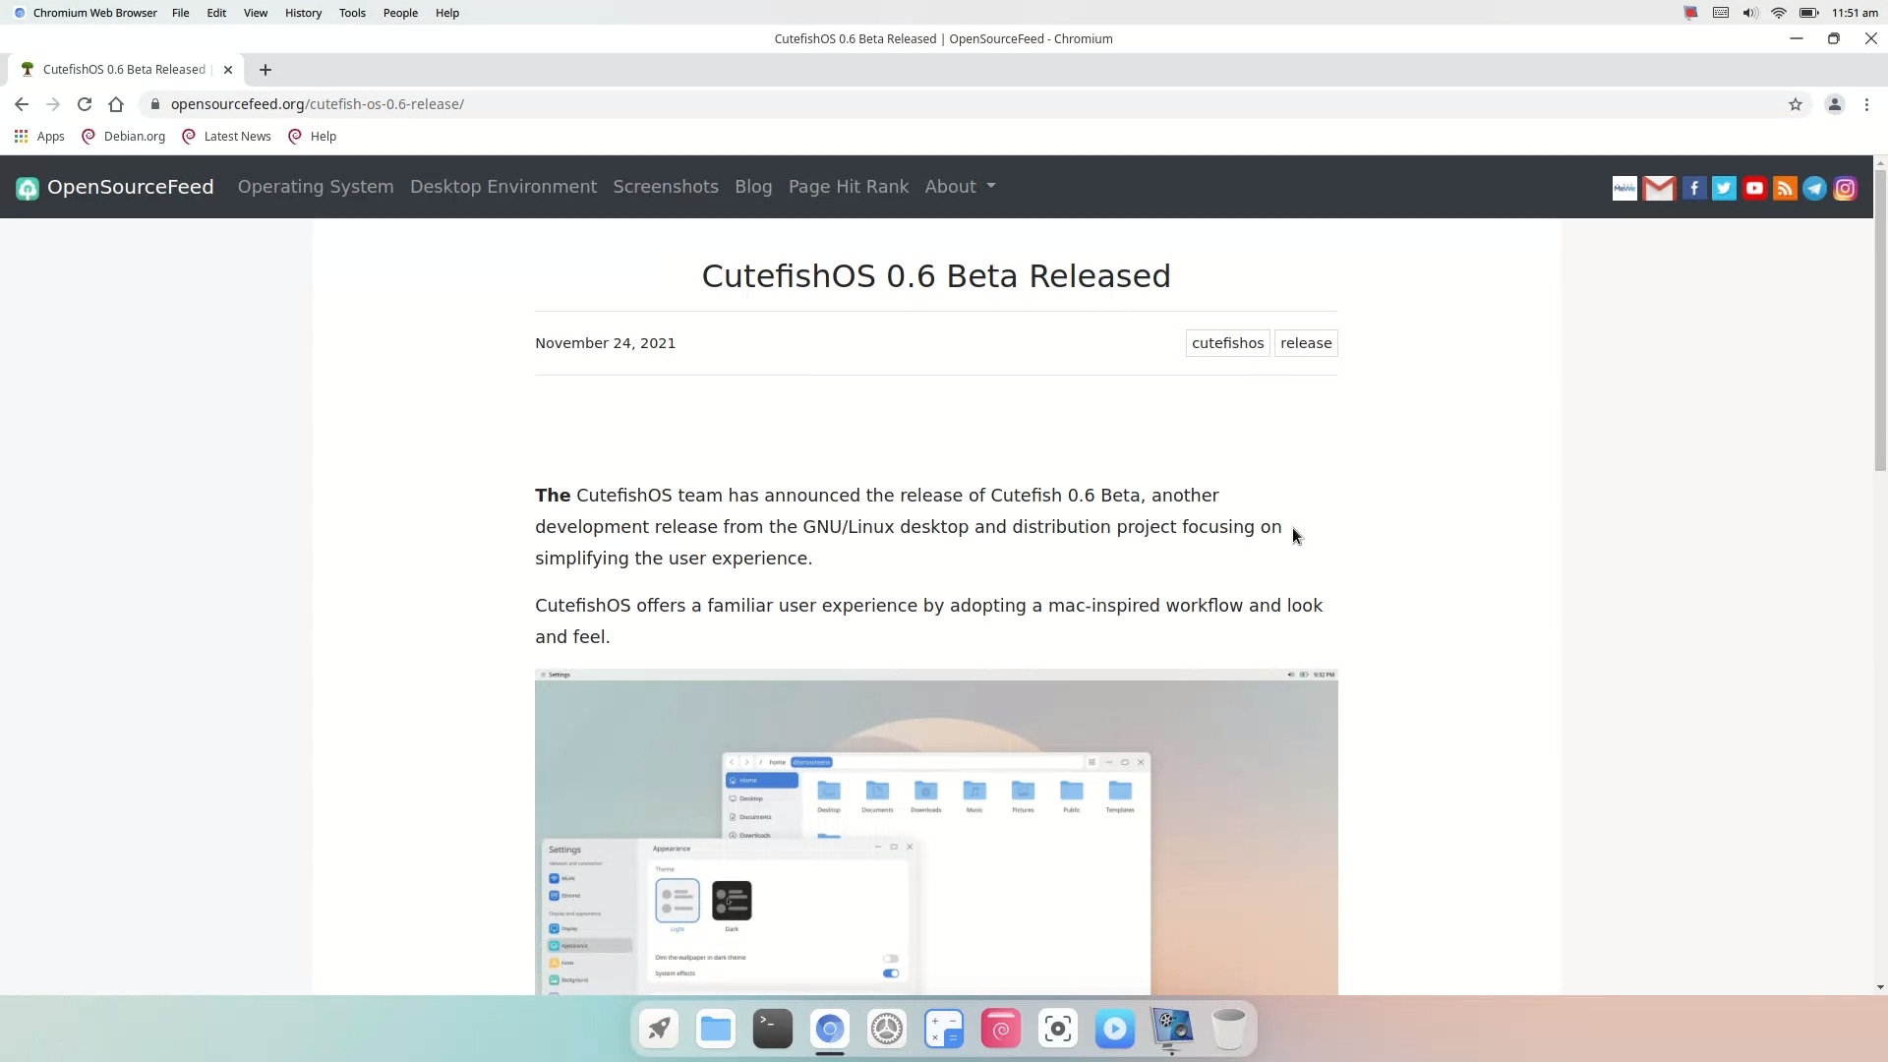Expand the About dropdown in navbar
Screen dimensions: 1888x1062
point(960,187)
